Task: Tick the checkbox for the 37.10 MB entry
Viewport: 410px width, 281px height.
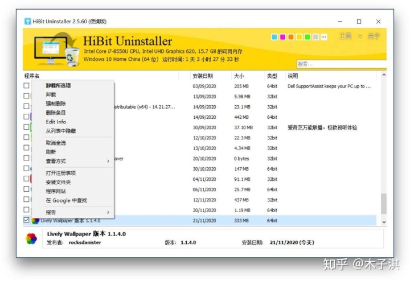Action: tap(26, 127)
